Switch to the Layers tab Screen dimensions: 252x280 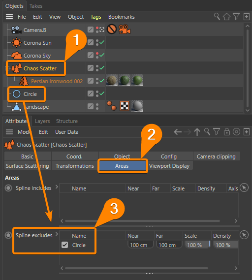coord(42,121)
